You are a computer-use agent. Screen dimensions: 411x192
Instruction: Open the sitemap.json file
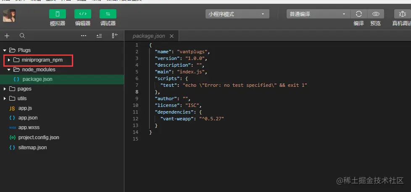tap(32, 148)
